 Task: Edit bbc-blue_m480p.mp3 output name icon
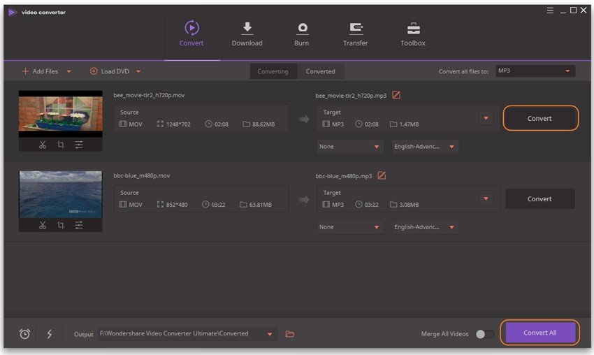pos(382,175)
